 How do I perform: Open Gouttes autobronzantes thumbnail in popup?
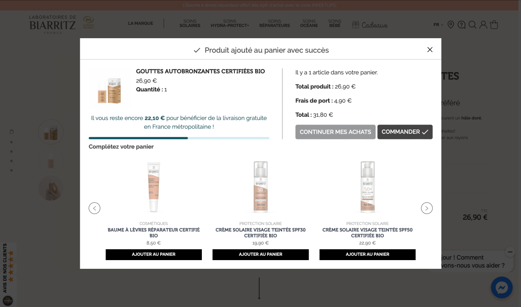[109, 88]
